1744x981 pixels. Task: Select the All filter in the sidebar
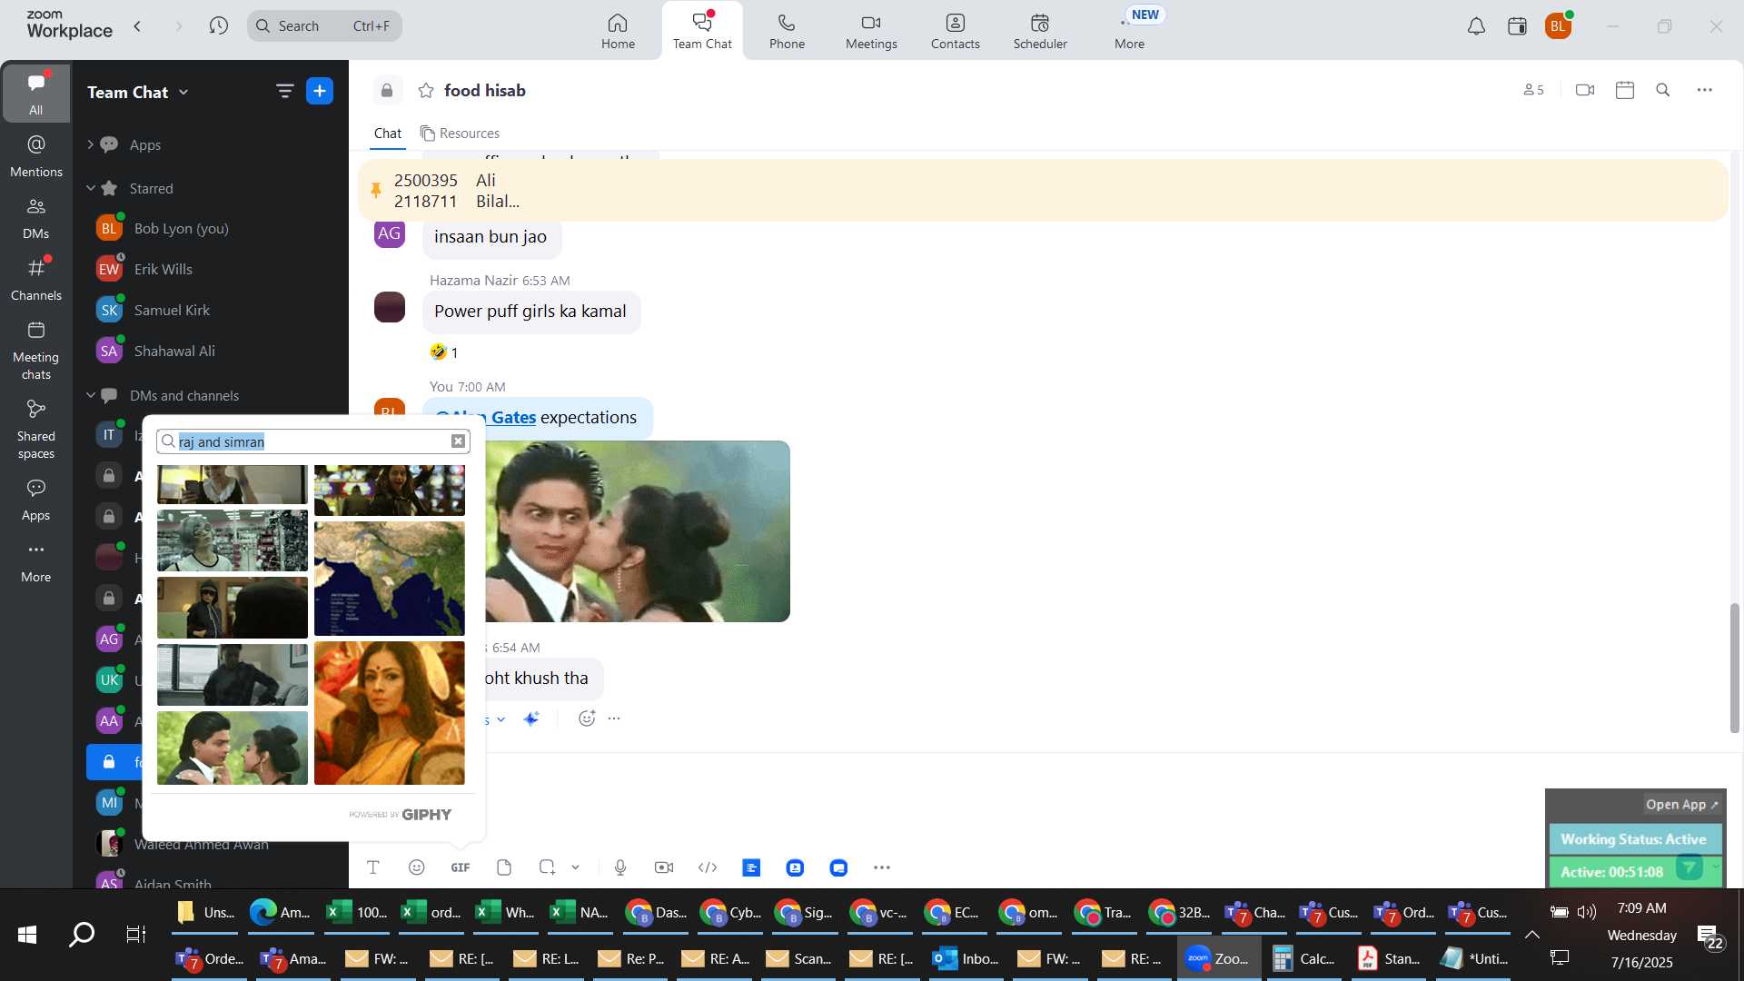(35, 93)
